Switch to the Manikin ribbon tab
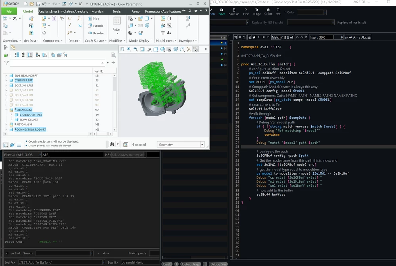 point(98,11)
